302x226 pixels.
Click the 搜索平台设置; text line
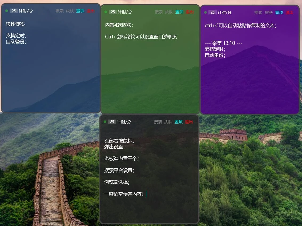119,171
